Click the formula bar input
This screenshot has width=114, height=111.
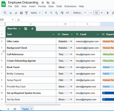(67, 20)
